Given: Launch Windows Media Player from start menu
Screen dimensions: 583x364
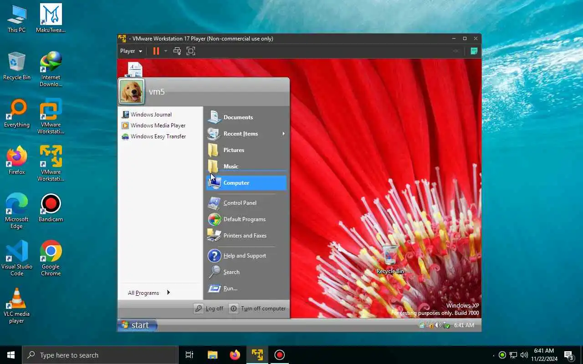Looking at the screenshot, I should click(x=153, y=126).
